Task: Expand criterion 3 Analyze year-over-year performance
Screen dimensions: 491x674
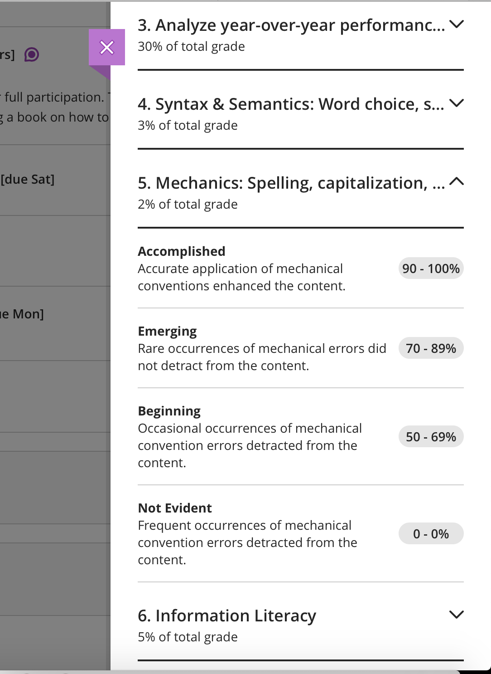Action: point(456,24)
